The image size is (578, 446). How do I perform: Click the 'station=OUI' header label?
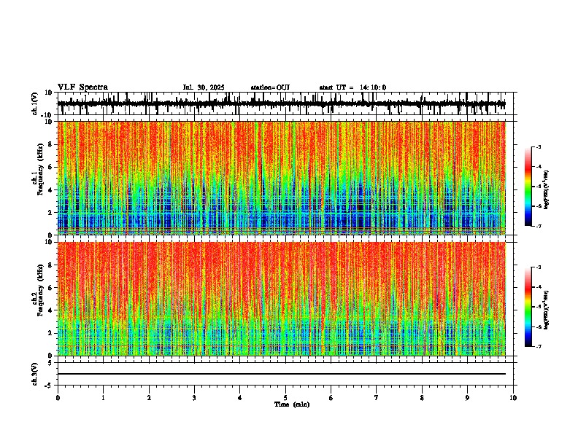[x=270, y=87]
